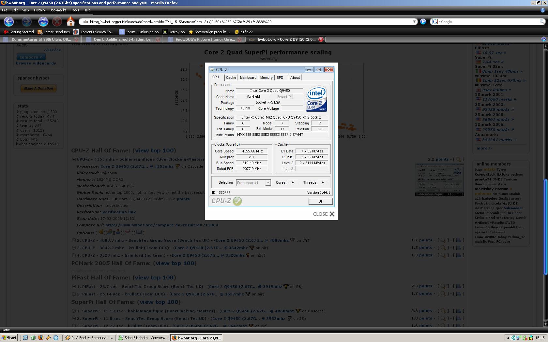Expand the CPU-Z 4003.3 mhz BenchTec entry
Viewport: 548px width, 342px height.
pos(74,240)
